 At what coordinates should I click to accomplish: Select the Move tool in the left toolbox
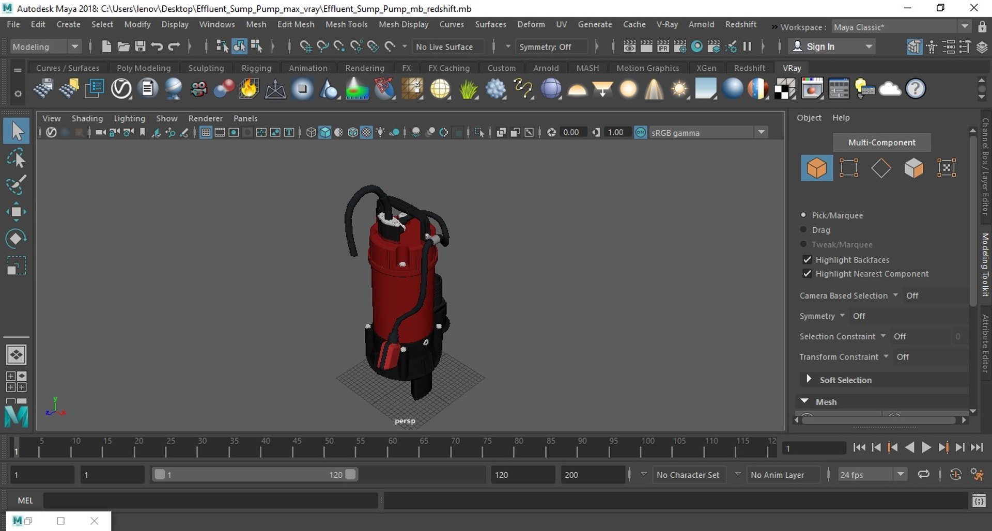pos(16,212)
